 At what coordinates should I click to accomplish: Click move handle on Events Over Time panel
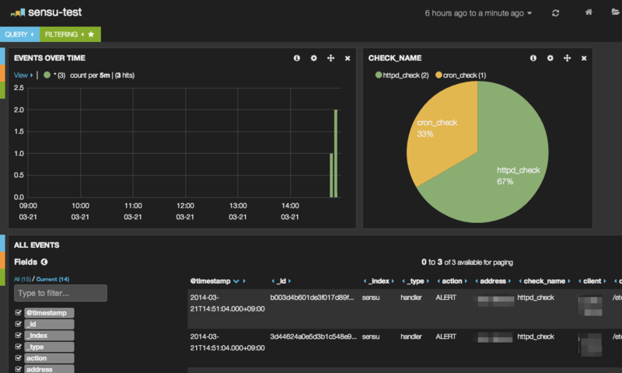331,58
